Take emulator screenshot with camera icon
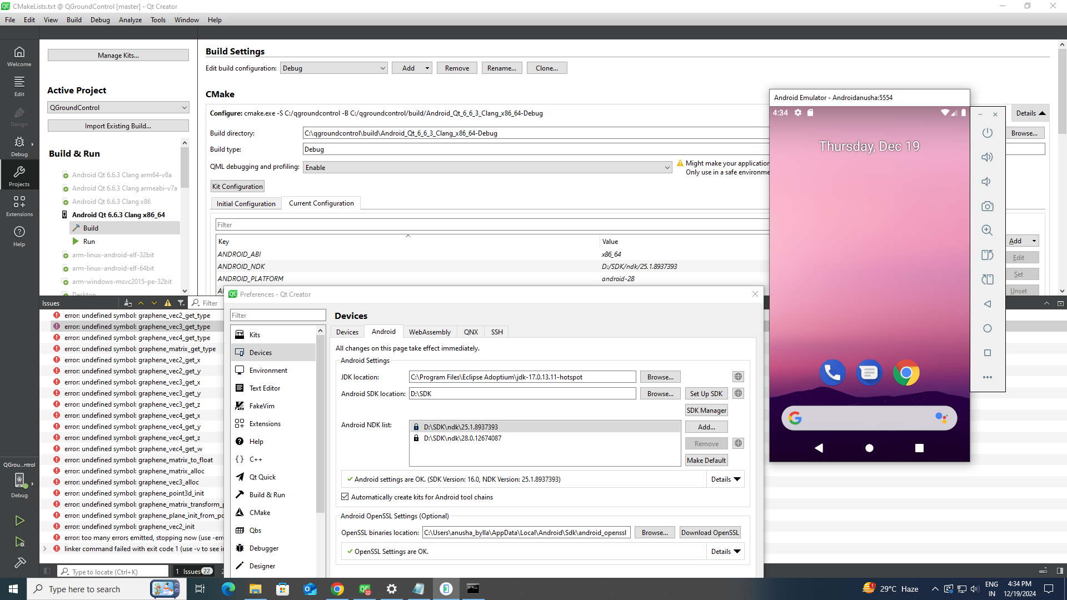This screenshot has width=1067, height=600. click(x=987, y=206)
